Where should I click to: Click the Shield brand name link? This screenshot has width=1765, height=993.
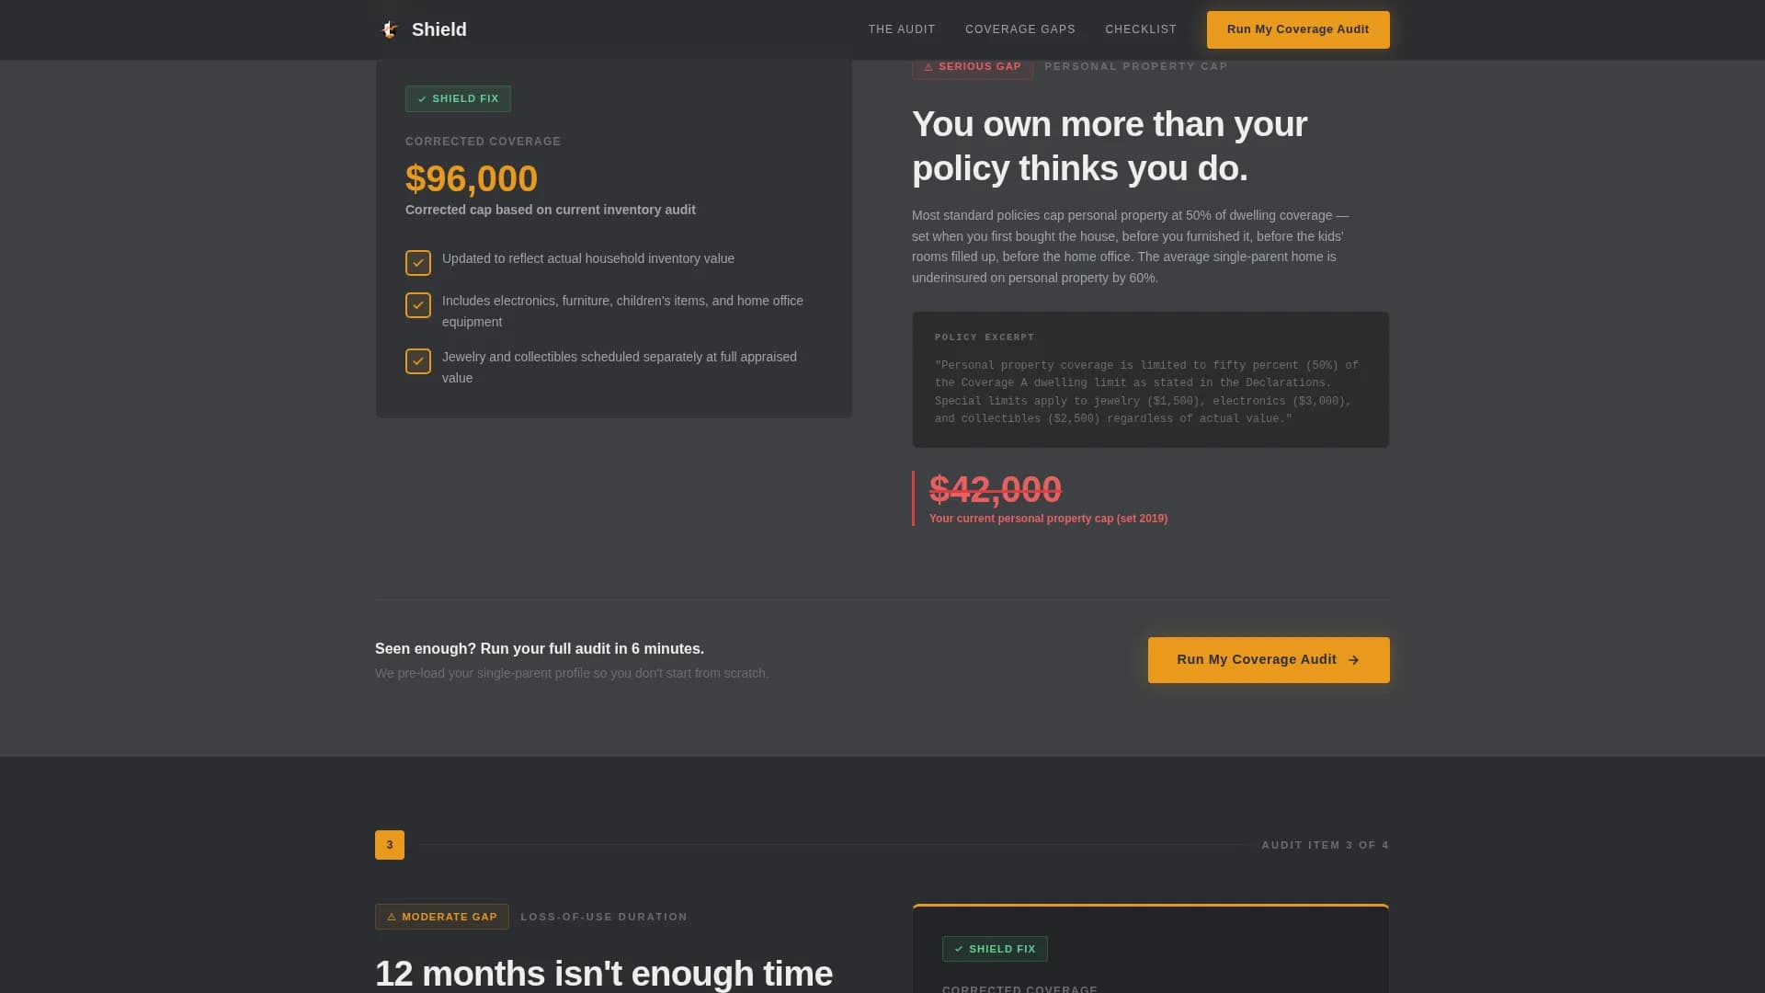(x=439, y=29)
